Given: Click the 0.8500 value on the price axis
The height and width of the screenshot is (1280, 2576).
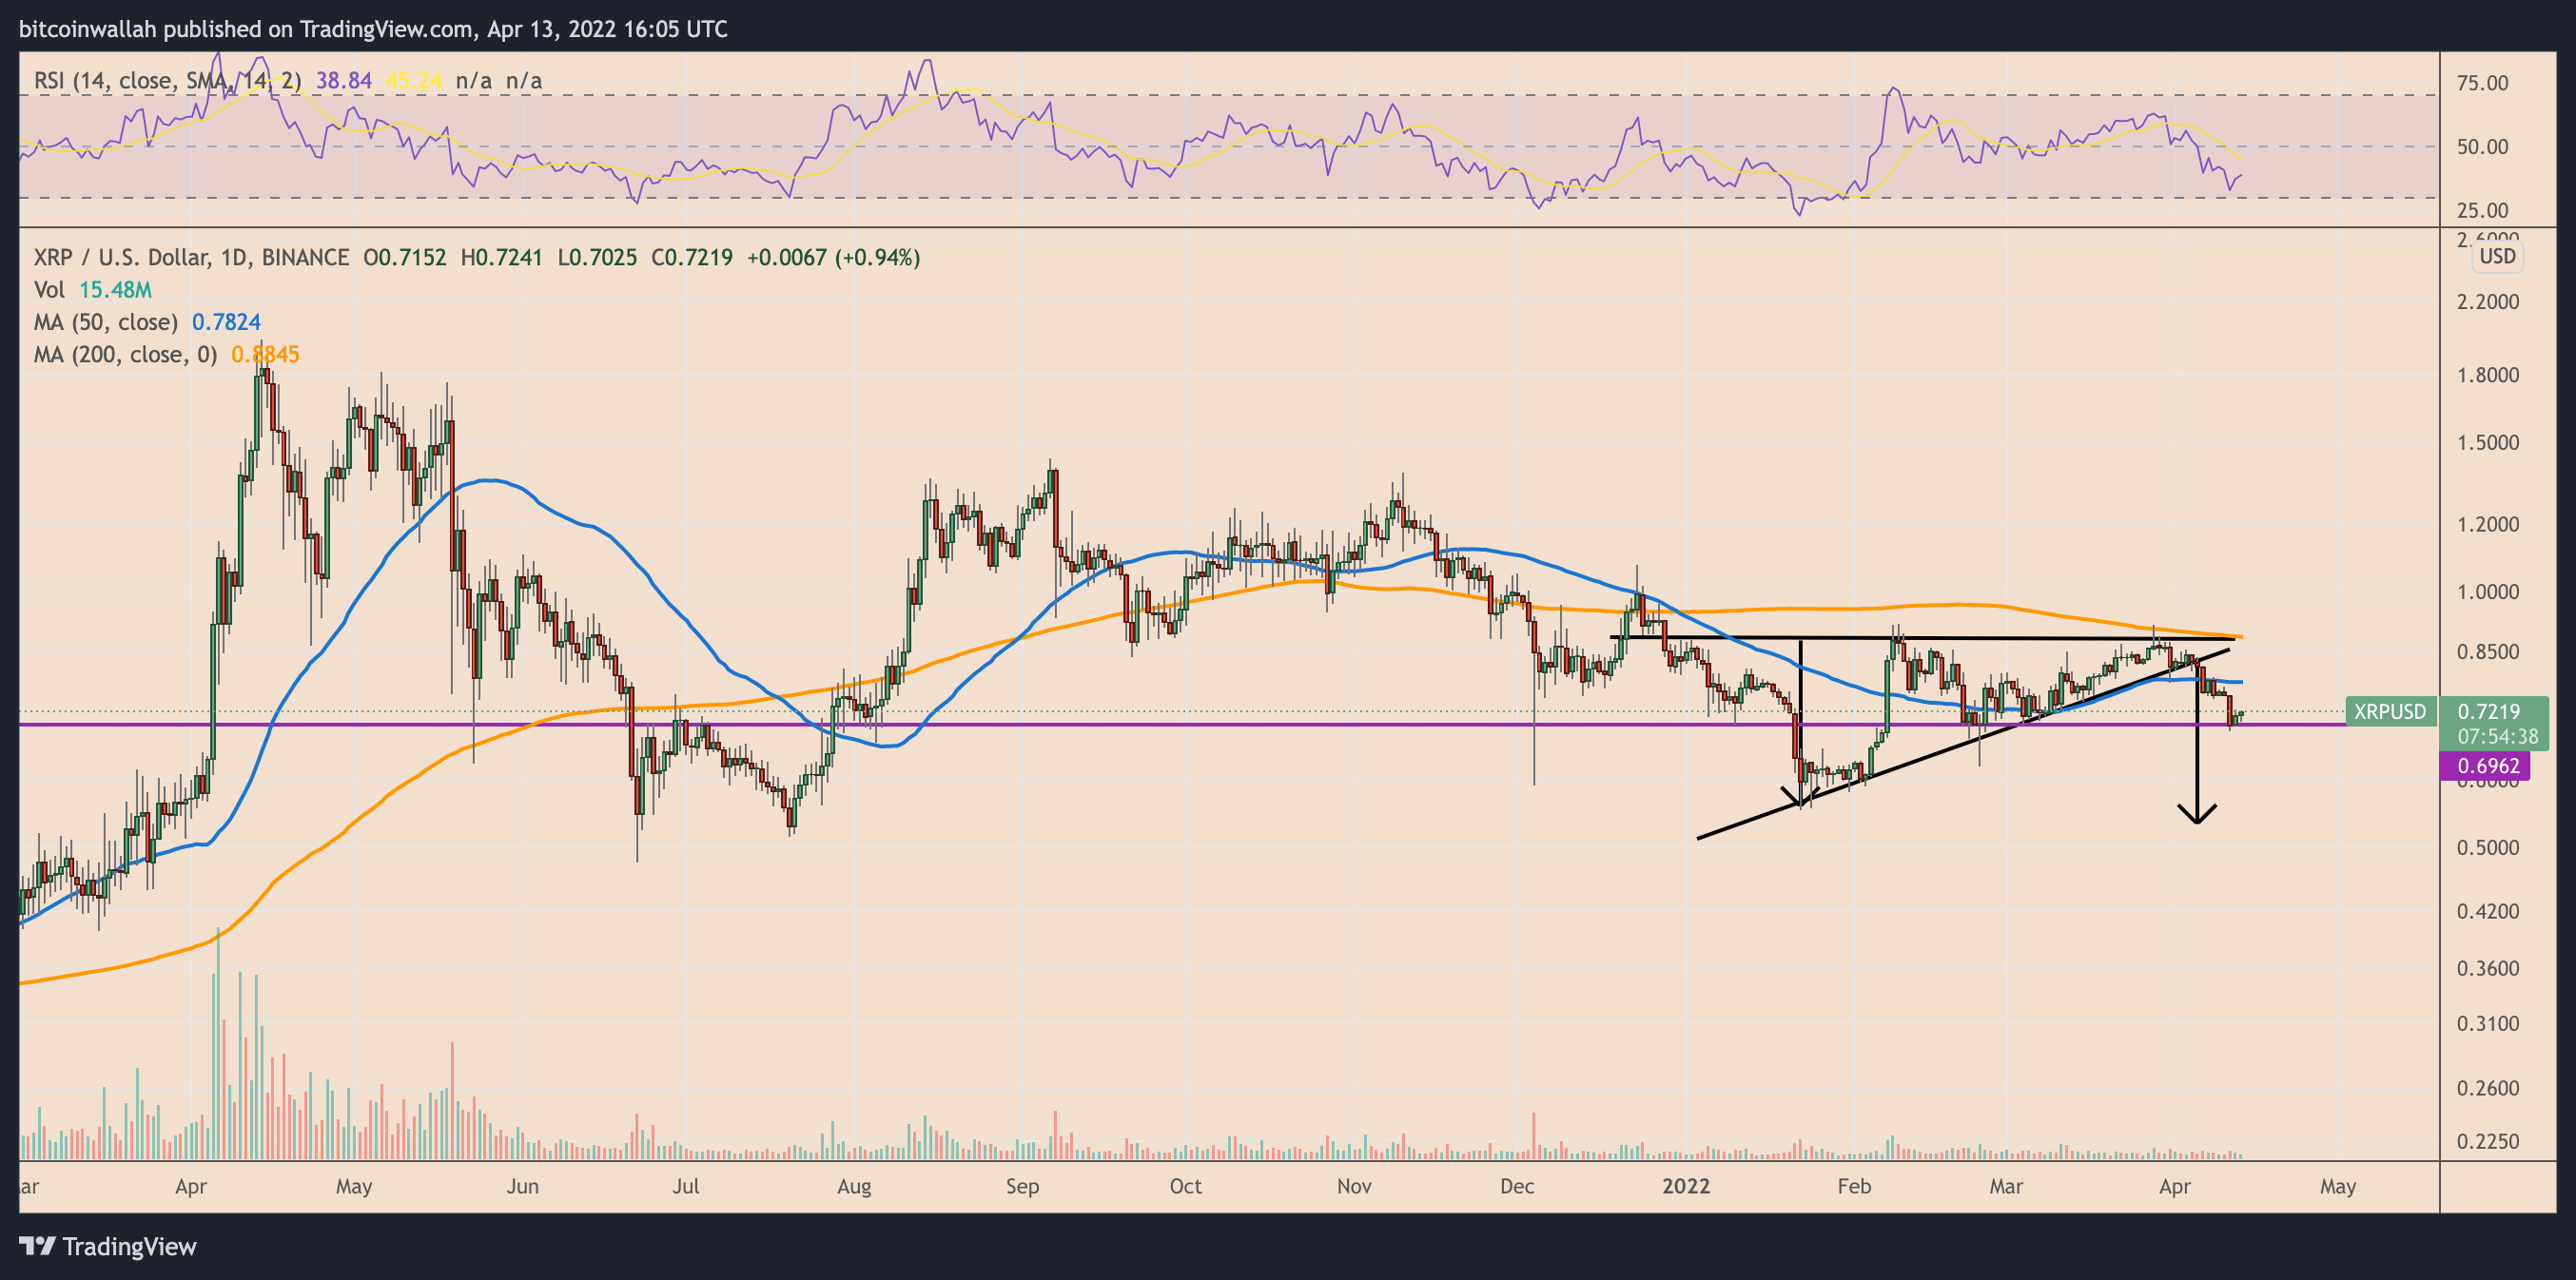Looking at the screenshot, I should pos(2489,651).
